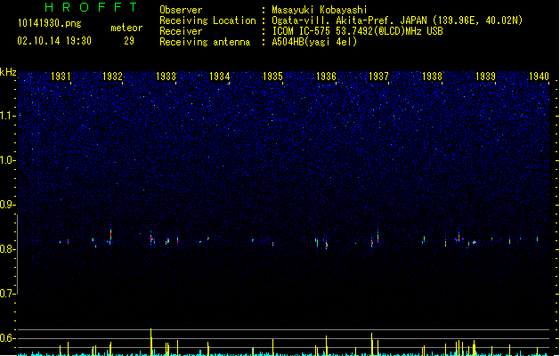This screenshot has width=560, height=356.
Task: Click the 1.1 kHz axis label
Action: point(7,116)
